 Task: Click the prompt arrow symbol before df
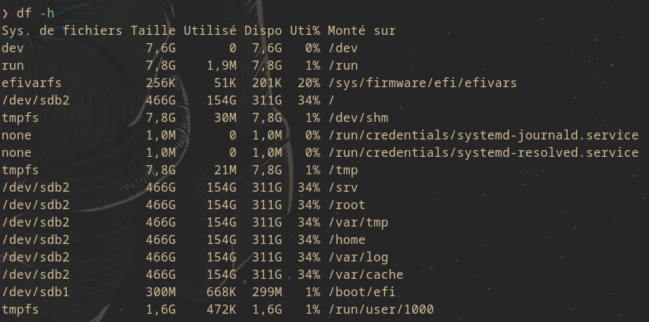click(x=5, y=13)
